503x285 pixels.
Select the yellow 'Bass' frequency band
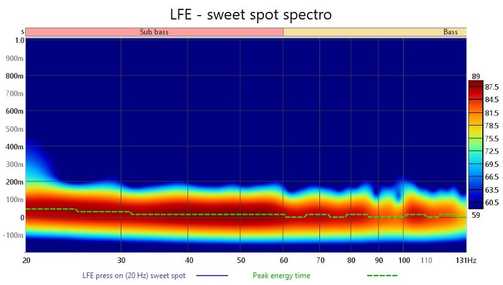pyautogui.click(x=375, y=31)
